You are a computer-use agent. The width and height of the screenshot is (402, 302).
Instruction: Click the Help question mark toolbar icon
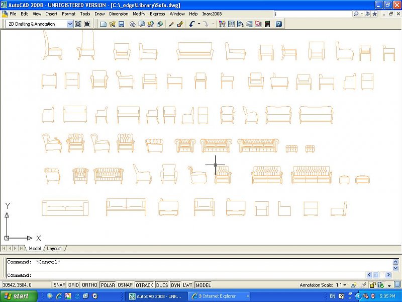click(x=279, y=24)
